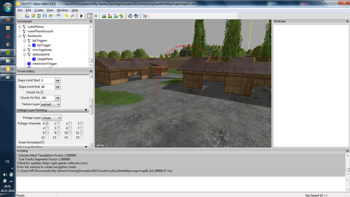
Task: Enable Foliage Channel 3
Action: coord(82,123)
